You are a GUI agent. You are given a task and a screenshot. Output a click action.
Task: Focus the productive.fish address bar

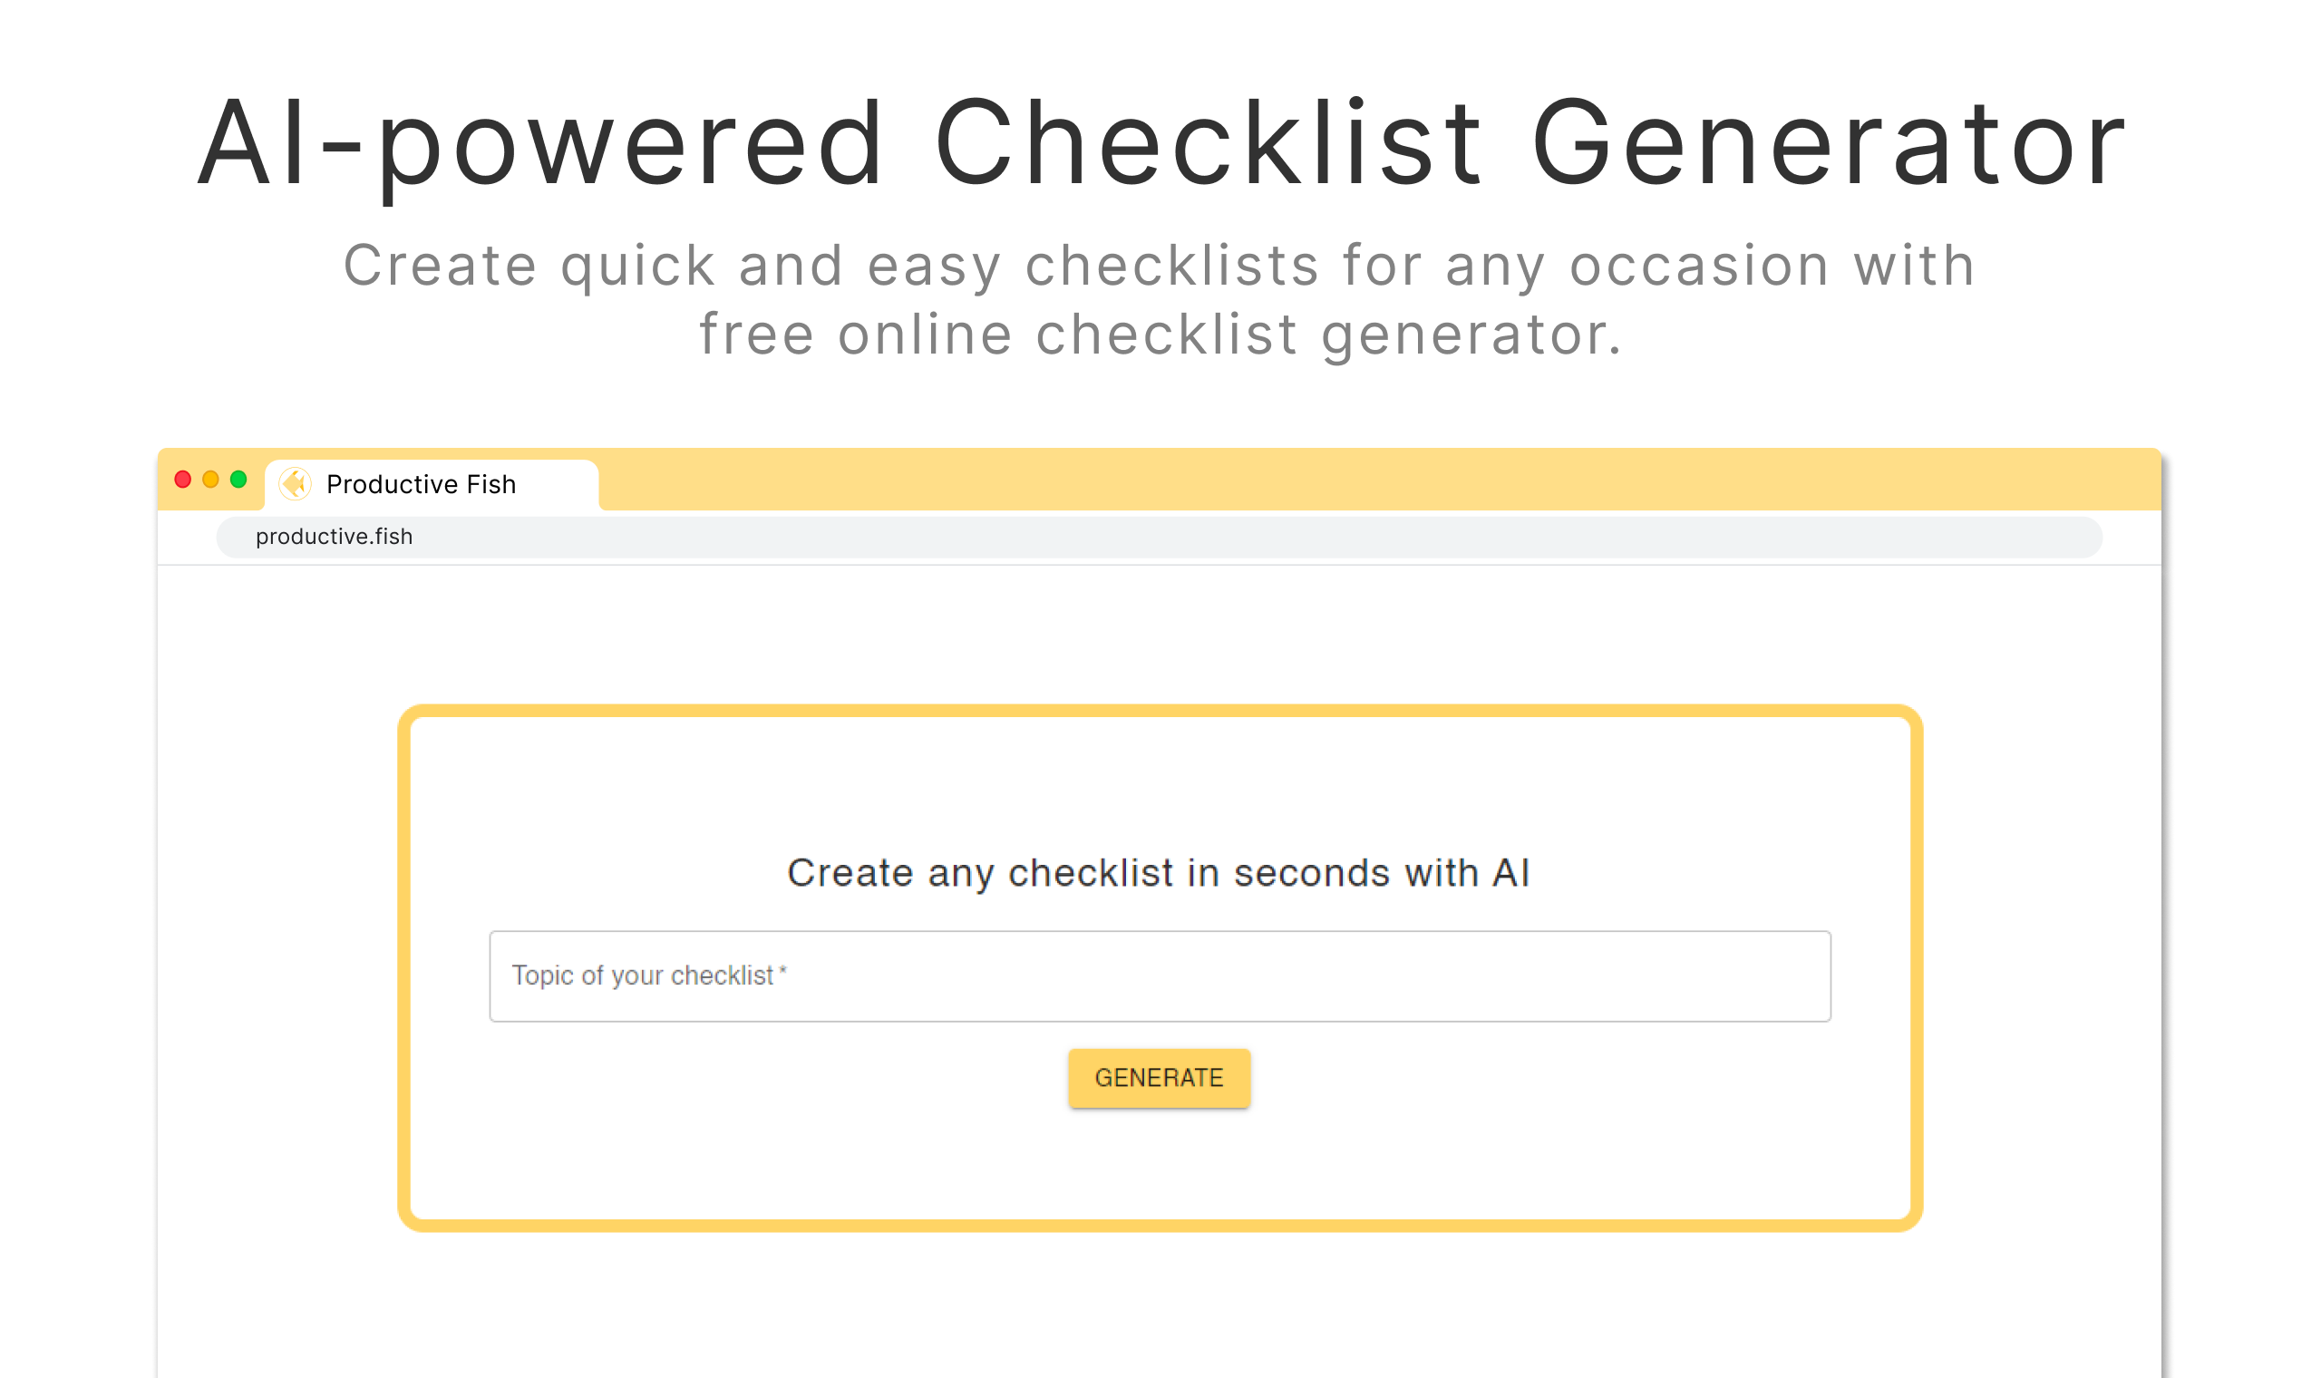coord(1159,537)
